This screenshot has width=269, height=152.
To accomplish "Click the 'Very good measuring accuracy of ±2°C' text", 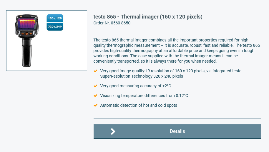I will click(x=135, y=86).
